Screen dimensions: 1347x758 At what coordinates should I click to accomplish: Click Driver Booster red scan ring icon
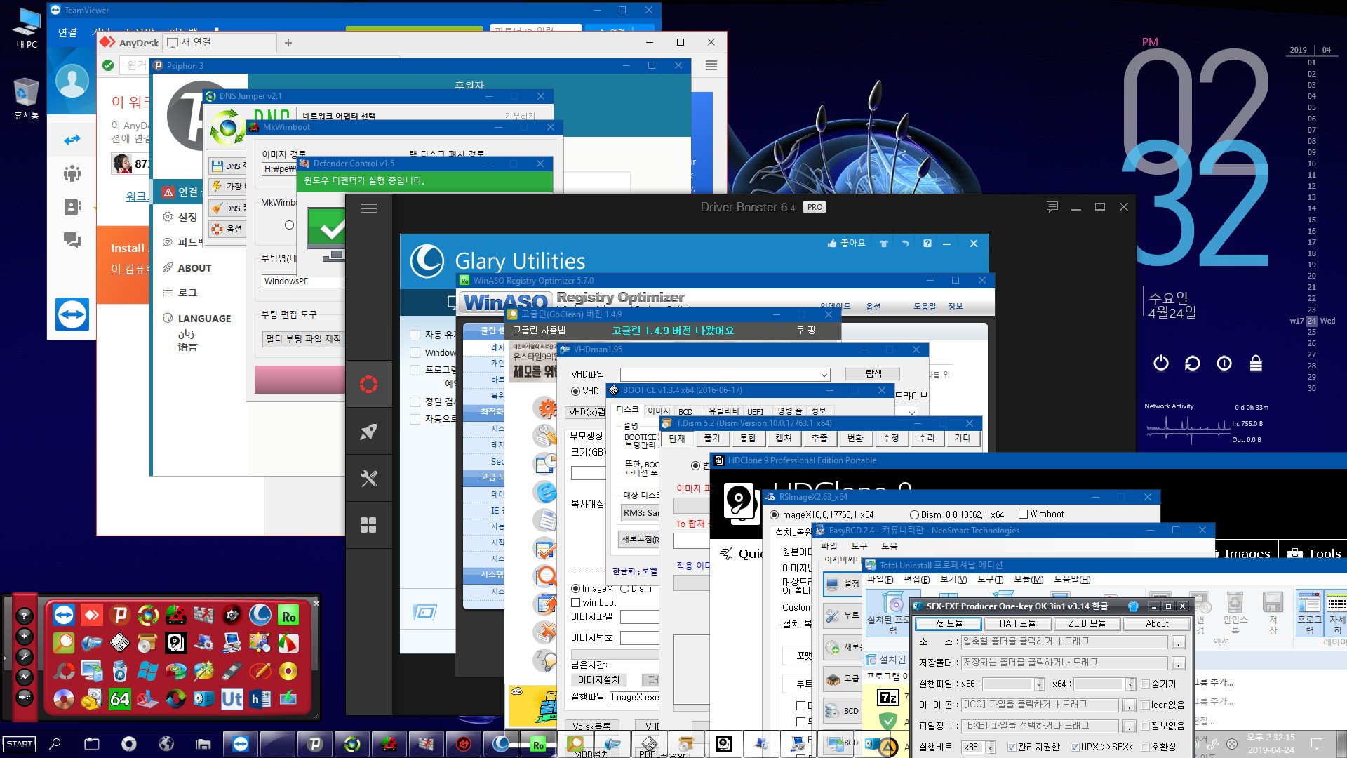coord(369,384)
